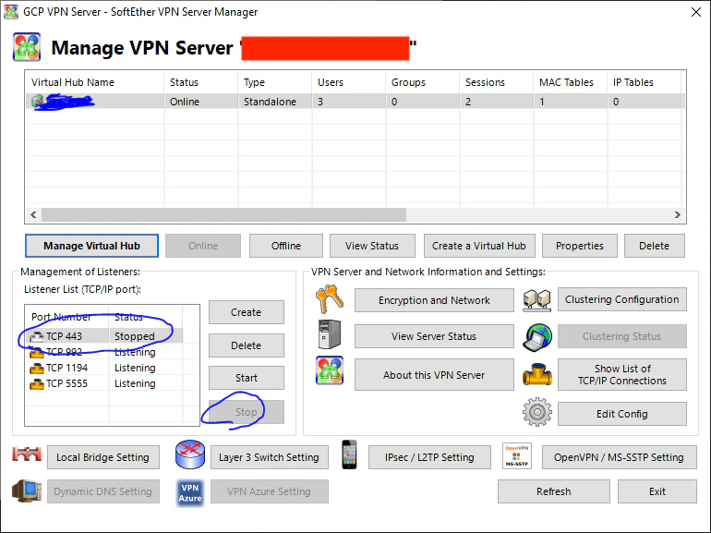Click View Status for the hub
The width and height of the screenshot is (711, 533).
coord(372,246)
